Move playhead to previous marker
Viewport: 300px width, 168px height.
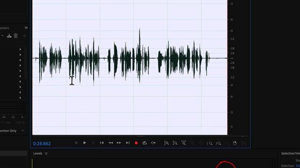click(x=102, y=143)
